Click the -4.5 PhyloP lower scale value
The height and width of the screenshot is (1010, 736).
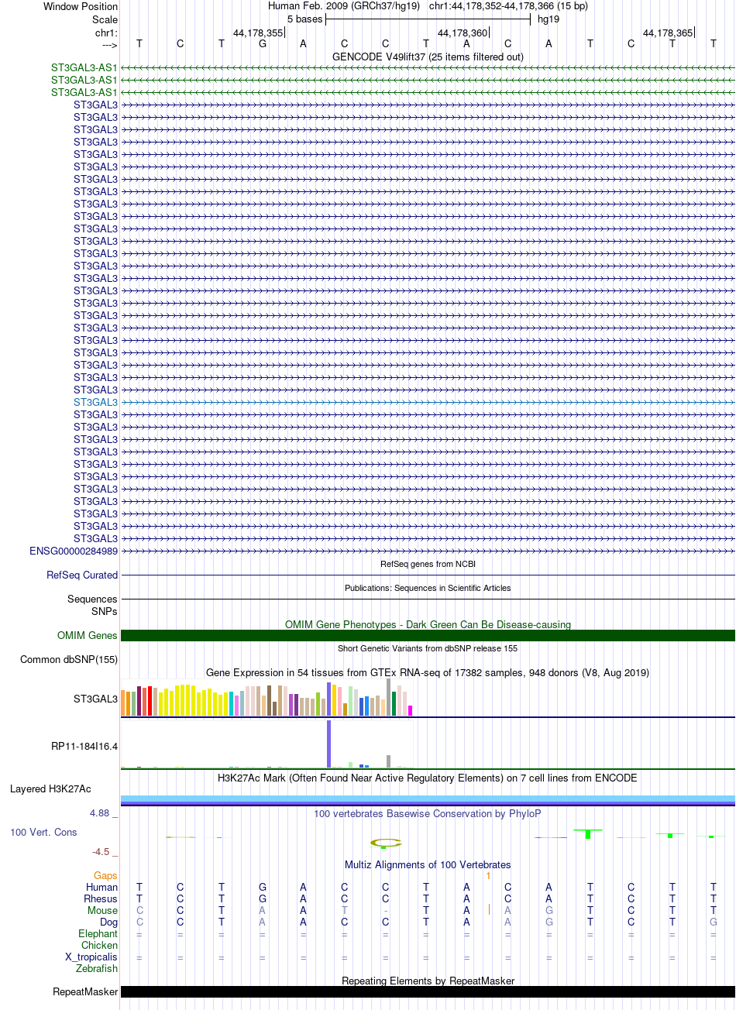pos(101,851)
